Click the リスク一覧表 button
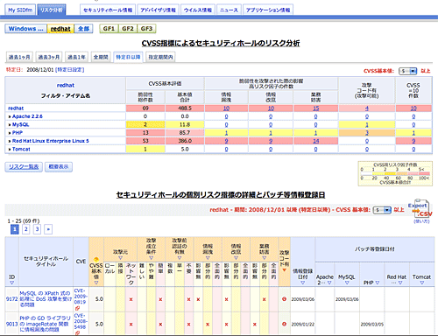Viewport: 438px width, 336px height. tap(24, 167)
